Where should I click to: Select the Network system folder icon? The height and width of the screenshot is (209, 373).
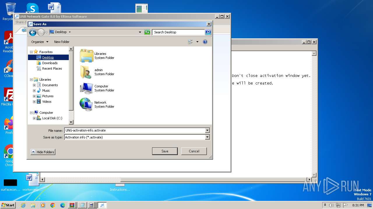[x=86, y=105]
